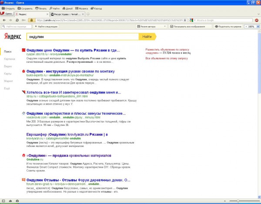Image resolution: width=261 pixels, height=204 pixels.
Task: Open result Ондулин - инструкция руками своими
Action: pos(70,71)
